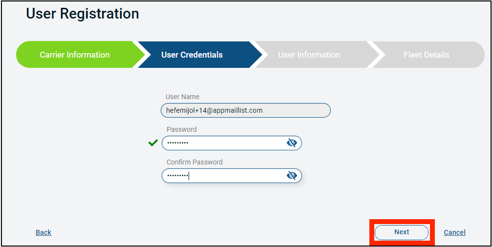Click the Next button

point(402,232)
